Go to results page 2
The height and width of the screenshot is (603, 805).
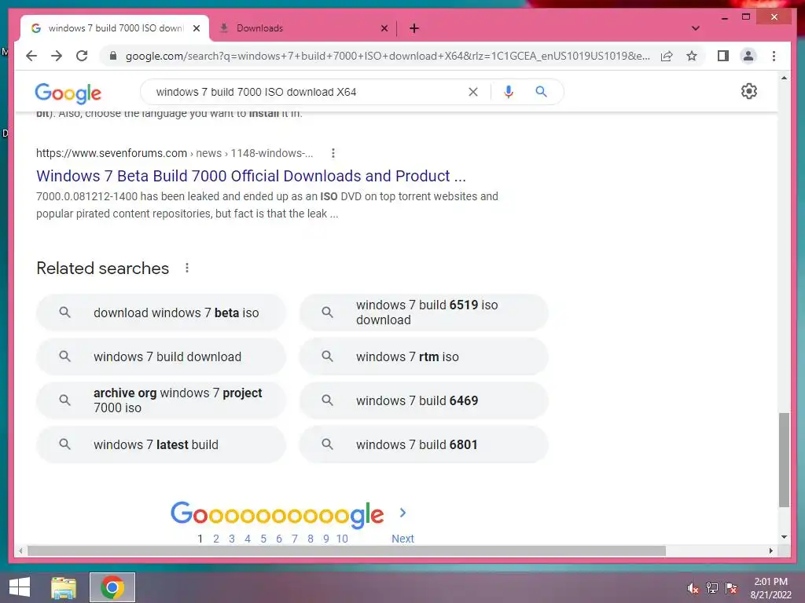click(216, 539)
